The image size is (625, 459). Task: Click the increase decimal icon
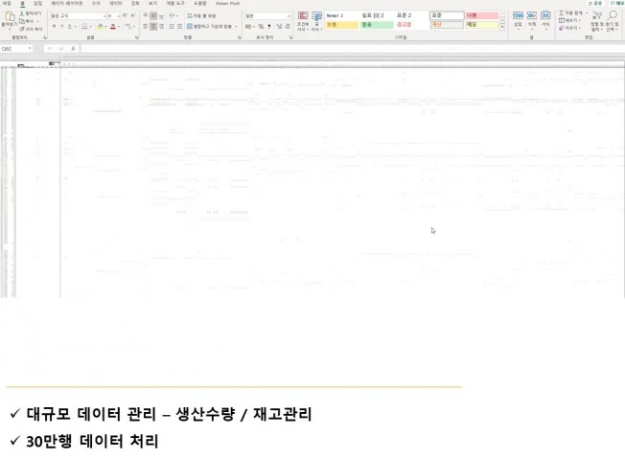(x=279, y=26)
